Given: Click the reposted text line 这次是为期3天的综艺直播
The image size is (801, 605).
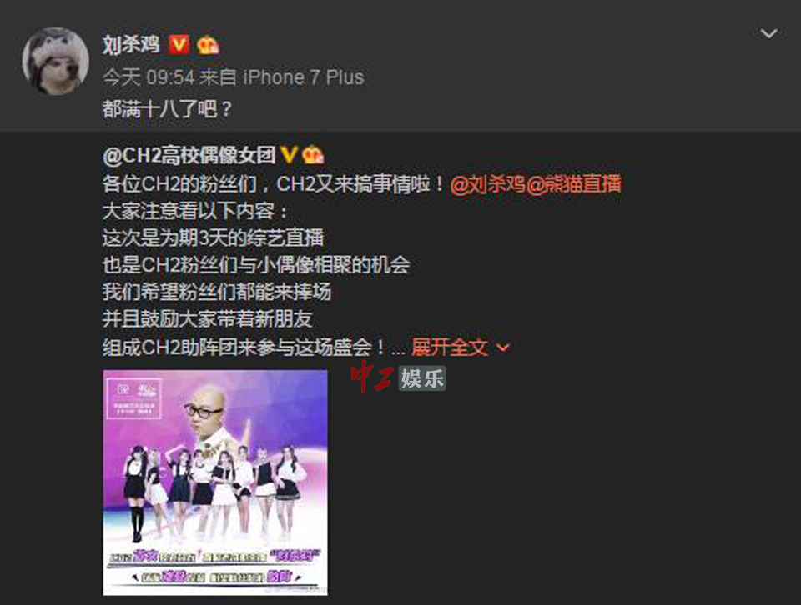Looking at the screenshot, I should 213,237.
